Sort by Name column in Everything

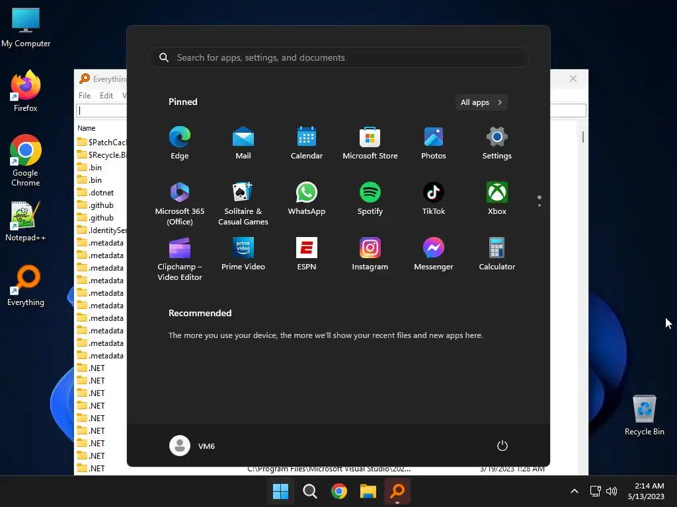87,128
